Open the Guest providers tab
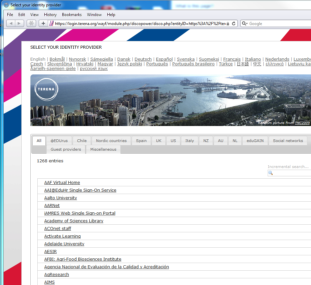This screenshot has width=311, height=285. pos(66,149)
